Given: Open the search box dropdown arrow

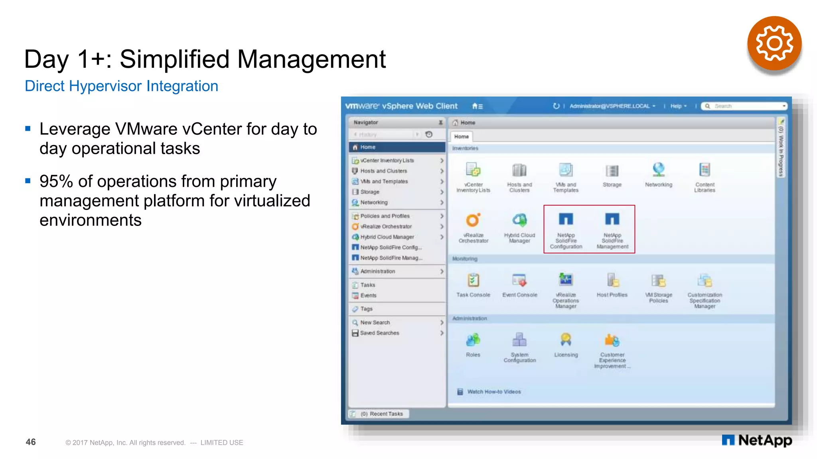Looking at the screenshot, I should tap(784, 106).
